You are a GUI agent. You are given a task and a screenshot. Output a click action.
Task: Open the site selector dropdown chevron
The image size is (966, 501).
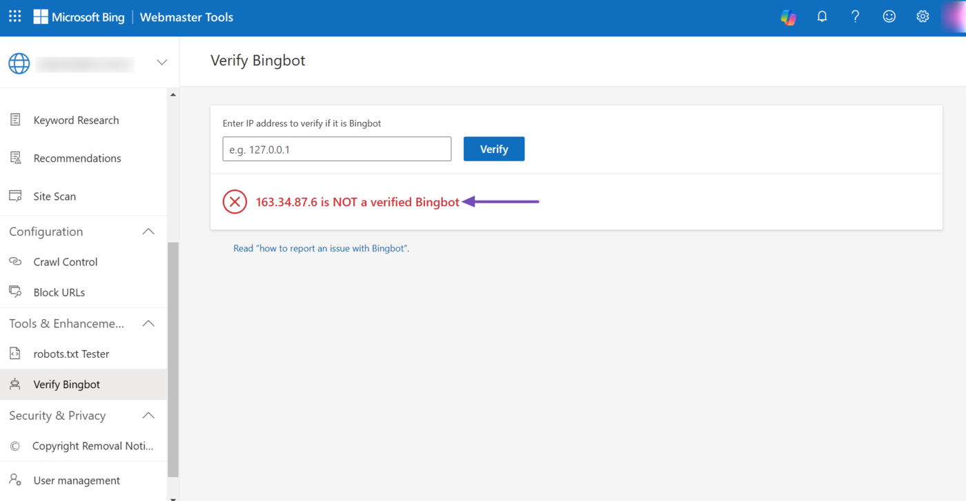pyautogui.click(x=161, y=63)
